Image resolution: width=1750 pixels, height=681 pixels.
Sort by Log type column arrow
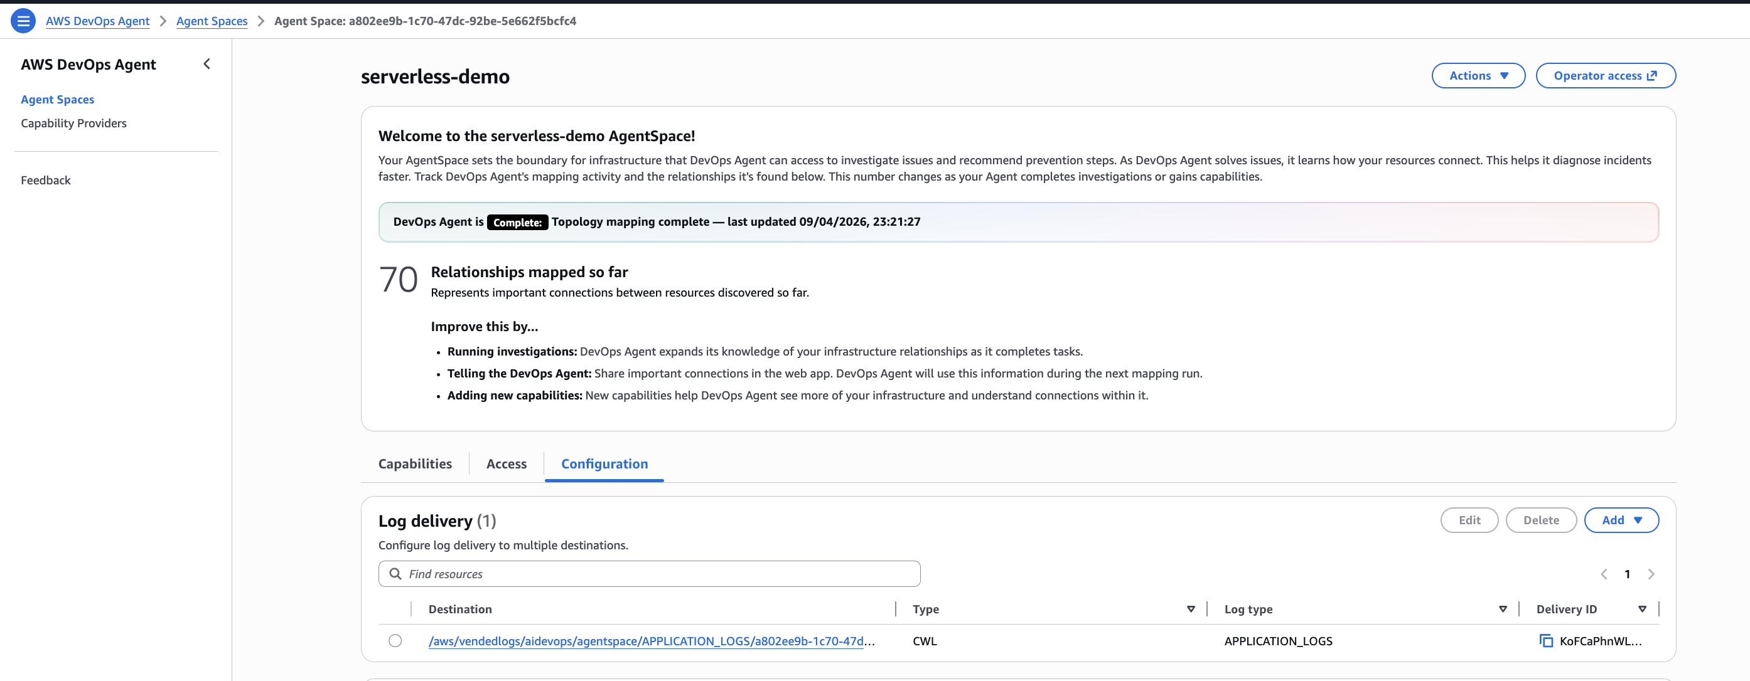pos(1502,609)
